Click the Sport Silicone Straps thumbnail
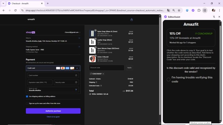 pos(92,50)
